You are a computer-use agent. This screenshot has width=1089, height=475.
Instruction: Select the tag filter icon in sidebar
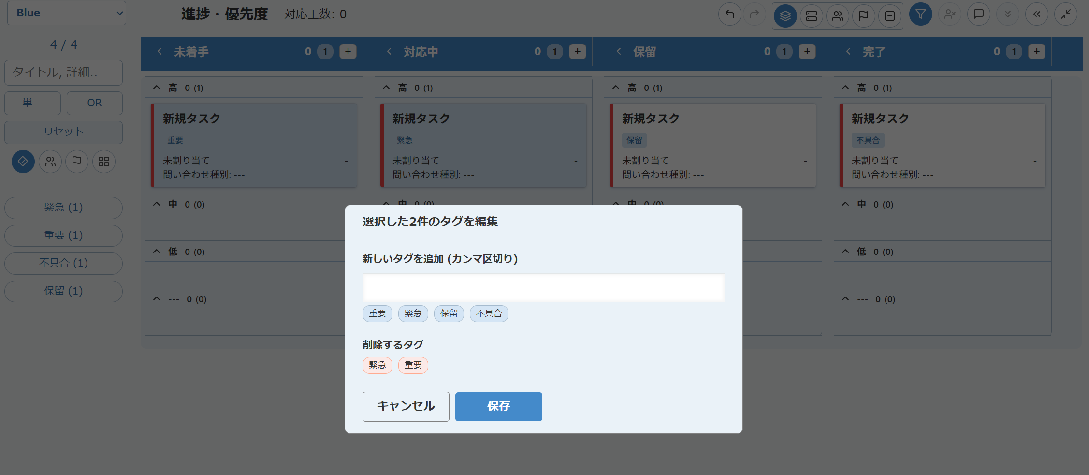pos(23,162)
